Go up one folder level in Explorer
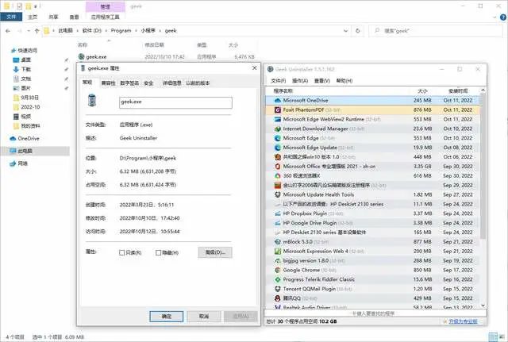Image resolution: width=508 pixels, height=342 pixels. coord(37,31)
